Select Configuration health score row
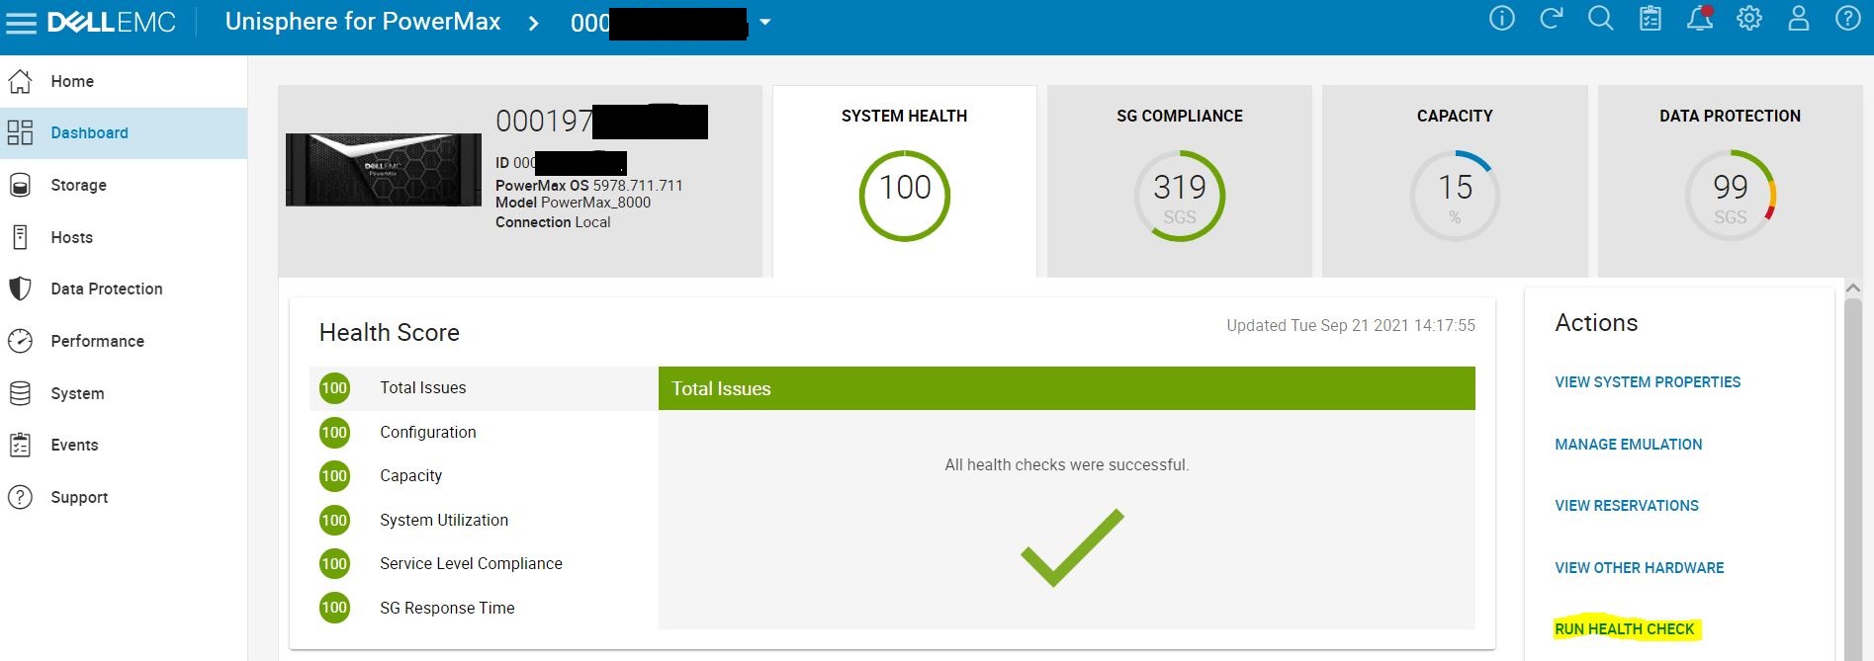 click(x=484, y=432)
